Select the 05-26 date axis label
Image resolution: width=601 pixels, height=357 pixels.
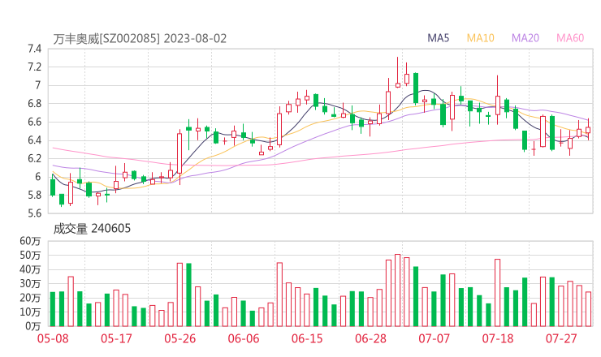coord(179,338)
